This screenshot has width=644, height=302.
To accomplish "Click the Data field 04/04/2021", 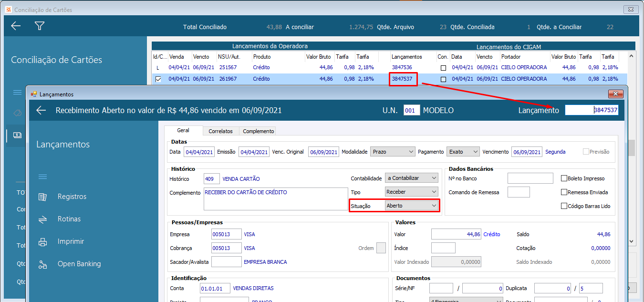I will pyautogui.click(x=199, y=152).
